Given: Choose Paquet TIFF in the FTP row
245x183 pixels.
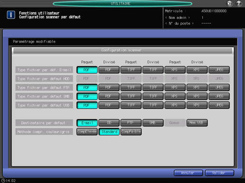Looking at the screenshot, I should pos(131,87).
